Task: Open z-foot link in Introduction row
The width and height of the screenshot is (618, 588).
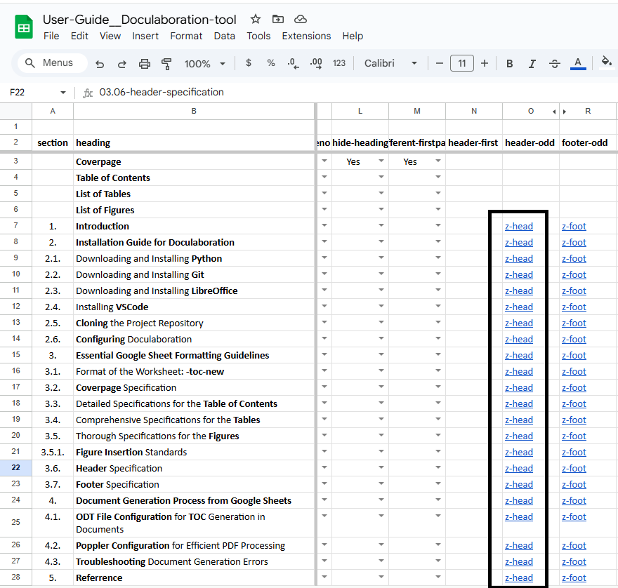Action: tap(574, 227)
